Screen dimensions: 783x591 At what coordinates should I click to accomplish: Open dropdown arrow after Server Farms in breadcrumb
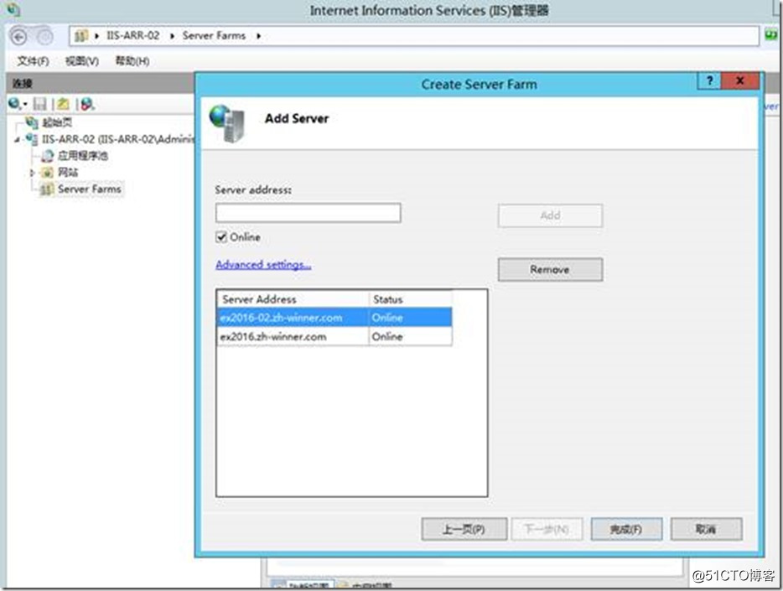(x=258, y=36)
